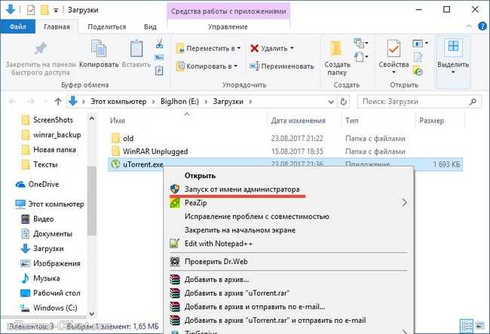Sort by the Имя column header
490x334 pixels.
click(x=117, y=121)
